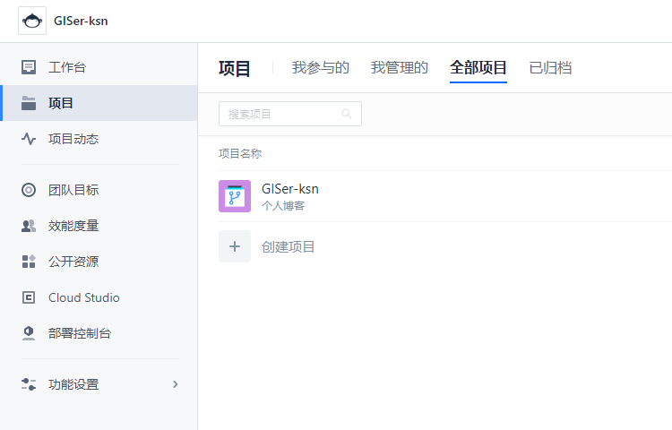The width and height of the screenshot is (672, 430).
Task: Open 部署控制台 console icon
Action: [x=29, y=333]
